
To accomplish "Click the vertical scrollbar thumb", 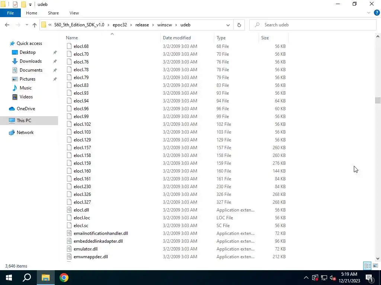I will (x=378, y=100).
